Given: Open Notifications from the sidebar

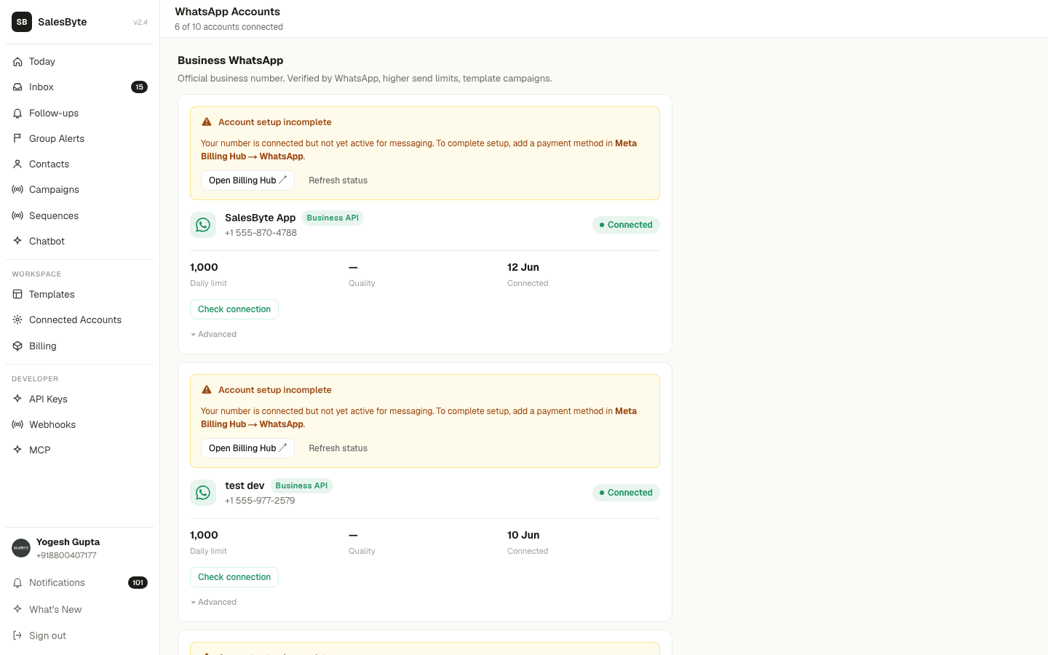Looking at the screenshot, I should click(79, 583).
